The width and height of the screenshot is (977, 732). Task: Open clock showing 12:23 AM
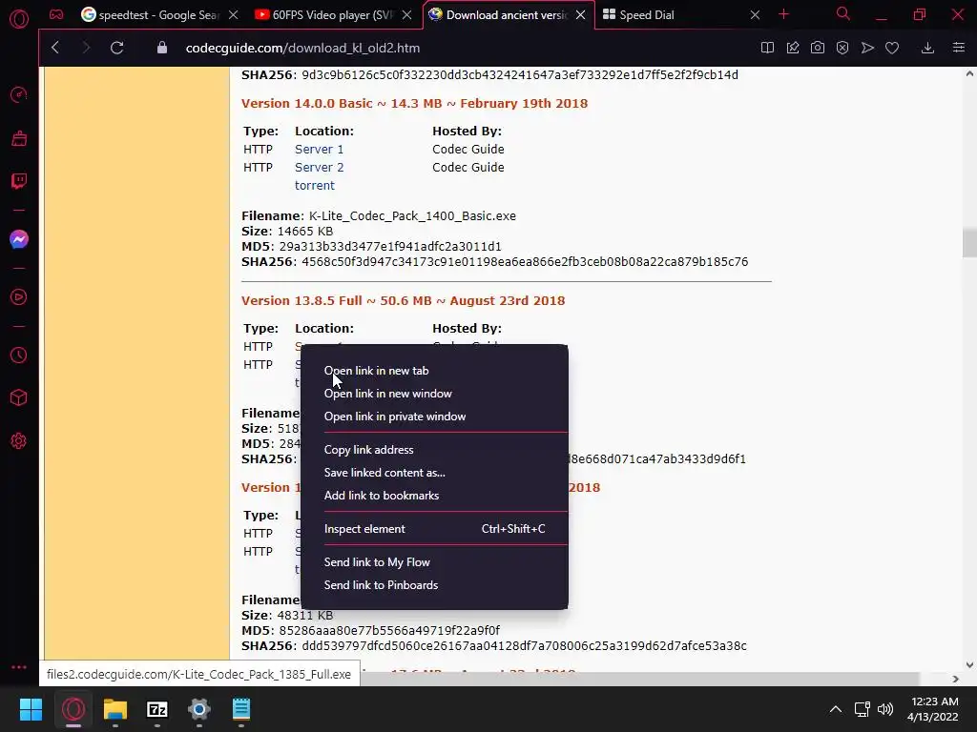click(x=933, y=709)
